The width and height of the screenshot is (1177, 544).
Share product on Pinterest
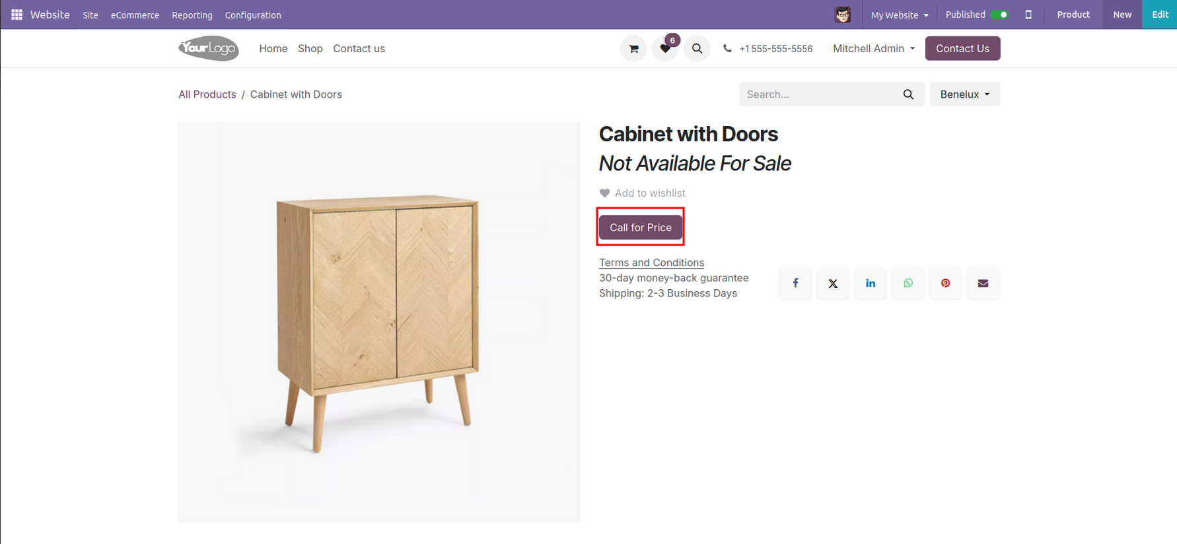click(946, 283)
